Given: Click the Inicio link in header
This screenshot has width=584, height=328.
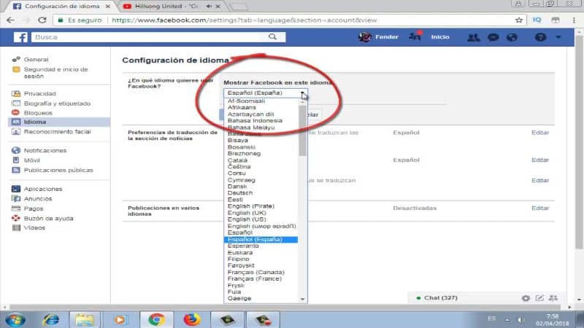Looking at the screenshot, I should point(440,37).
